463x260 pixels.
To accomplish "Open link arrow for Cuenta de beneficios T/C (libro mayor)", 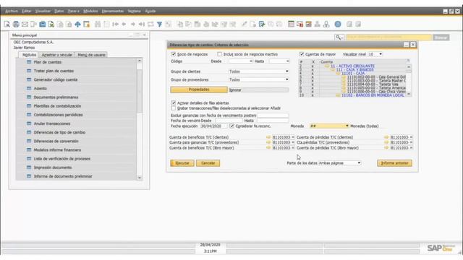I will (268, 147).
